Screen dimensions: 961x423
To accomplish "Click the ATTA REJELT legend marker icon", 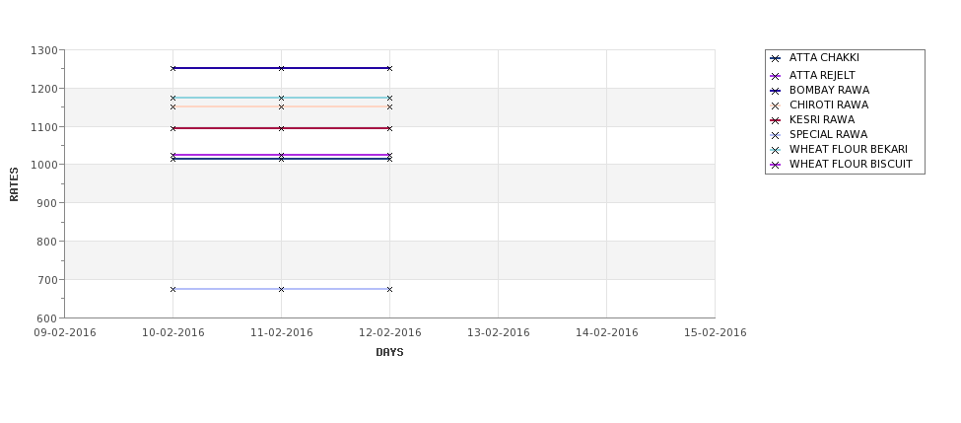I will coord(776,76).
